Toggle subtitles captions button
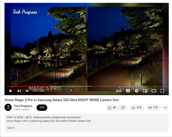 [128, 91]
